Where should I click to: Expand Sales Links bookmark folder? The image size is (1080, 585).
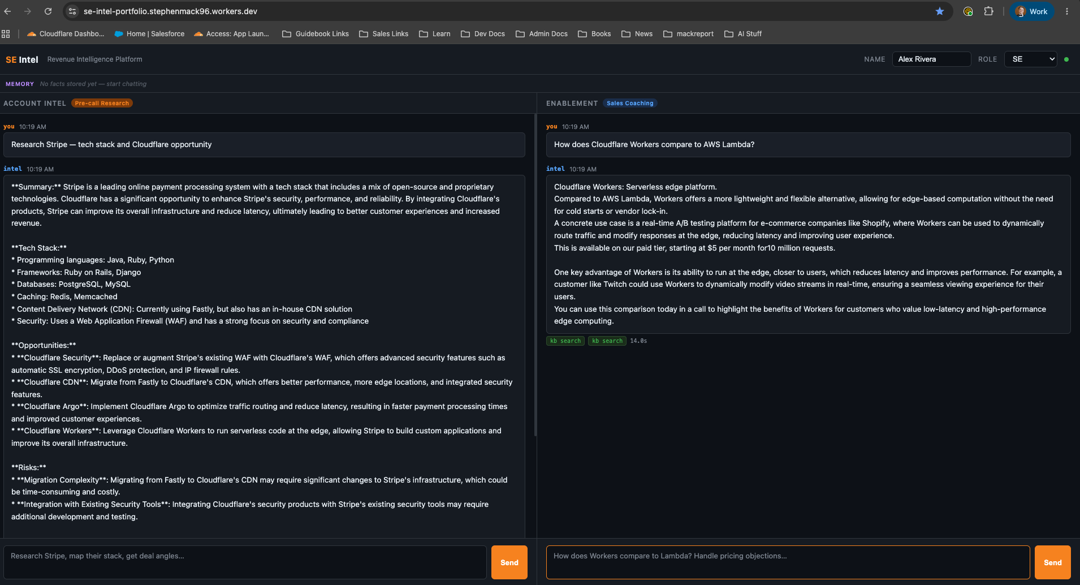click(384, 34)
